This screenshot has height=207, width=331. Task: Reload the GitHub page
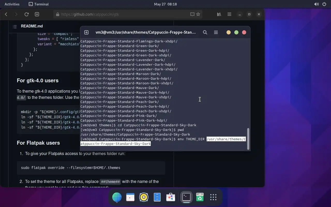coord(26,14)
